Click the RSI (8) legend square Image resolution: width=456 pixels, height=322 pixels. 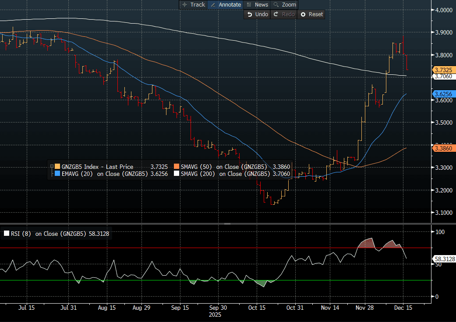point(6,234)
